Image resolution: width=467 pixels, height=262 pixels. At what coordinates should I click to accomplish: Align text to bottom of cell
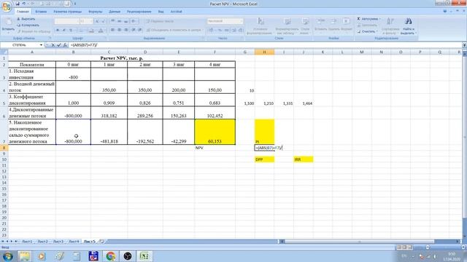click(x=126, y=21)
